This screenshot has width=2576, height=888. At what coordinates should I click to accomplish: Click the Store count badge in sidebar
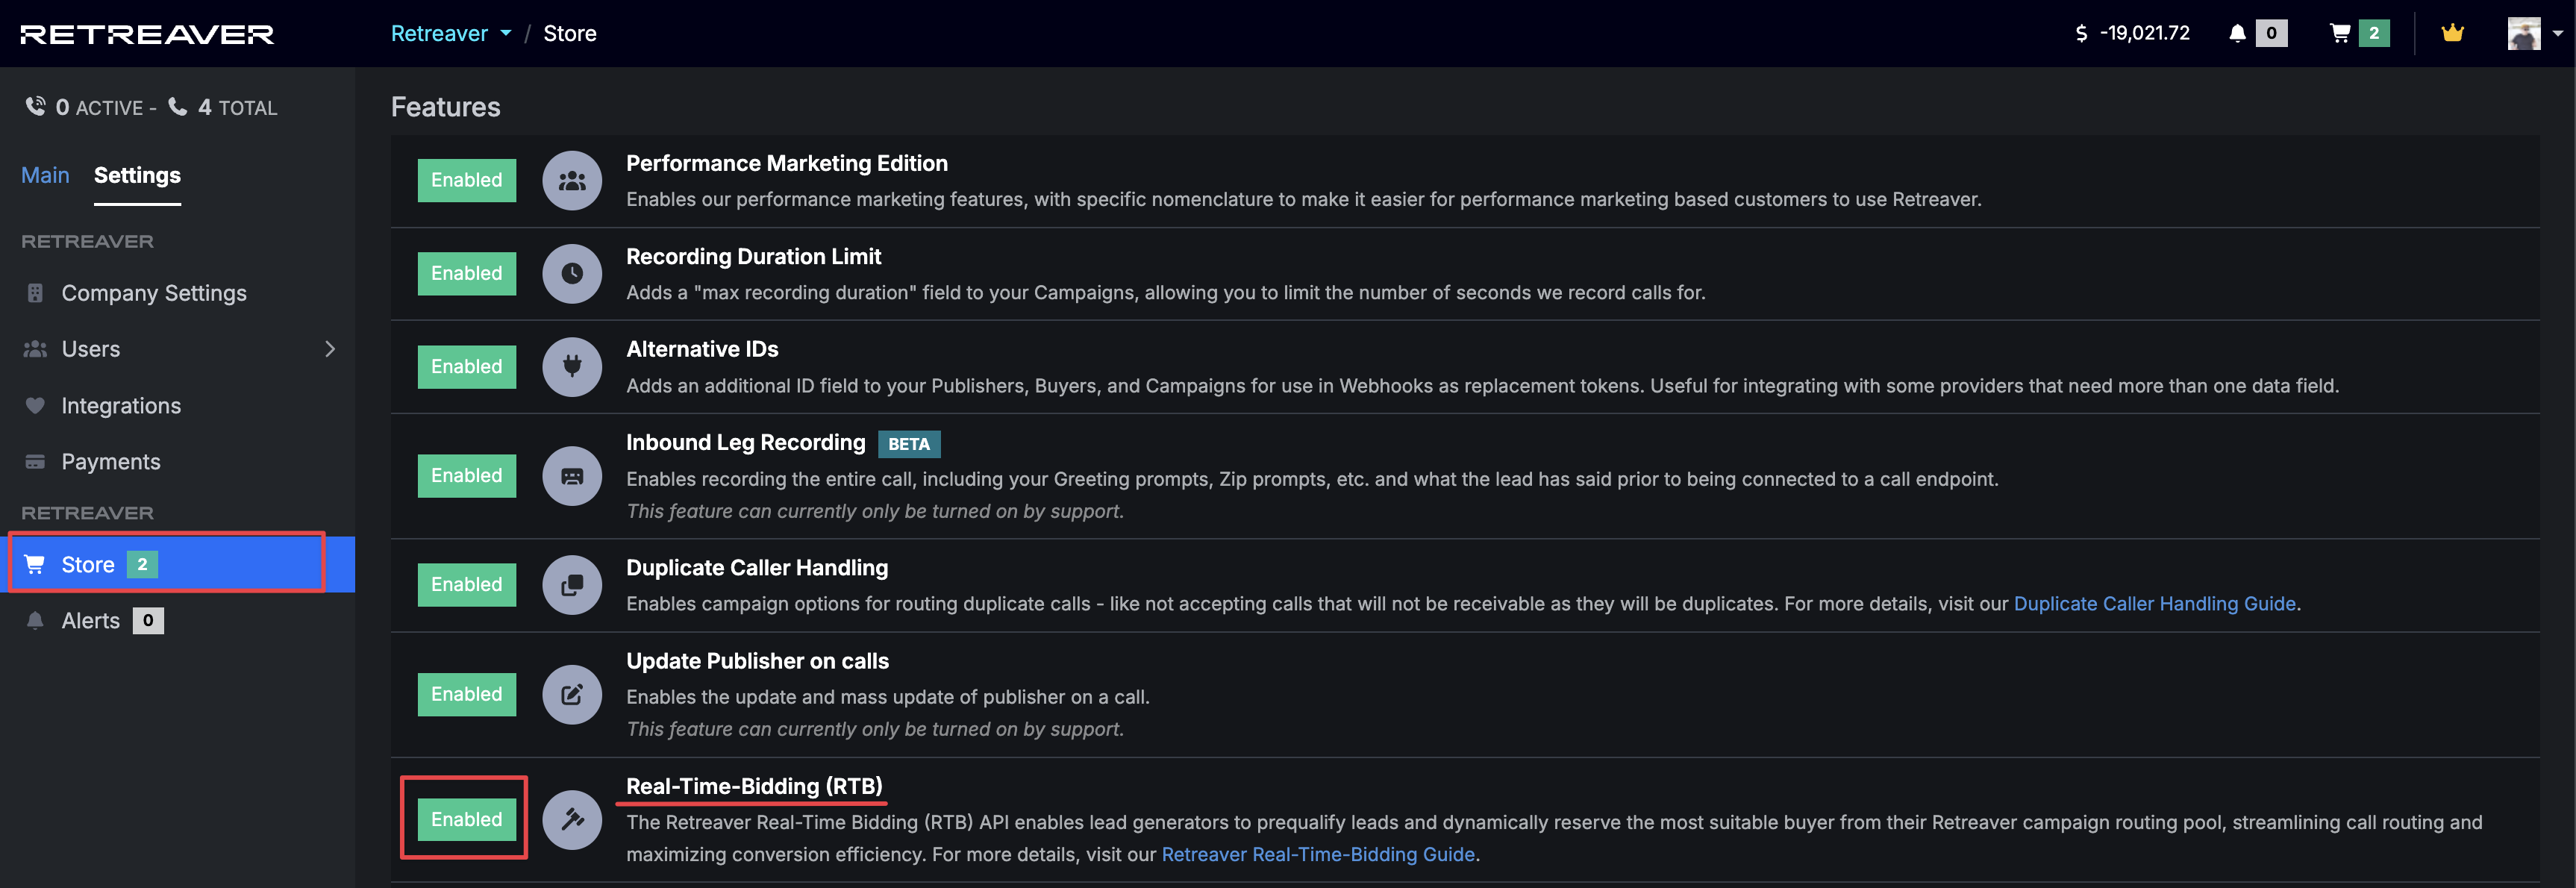coord(142,565)
